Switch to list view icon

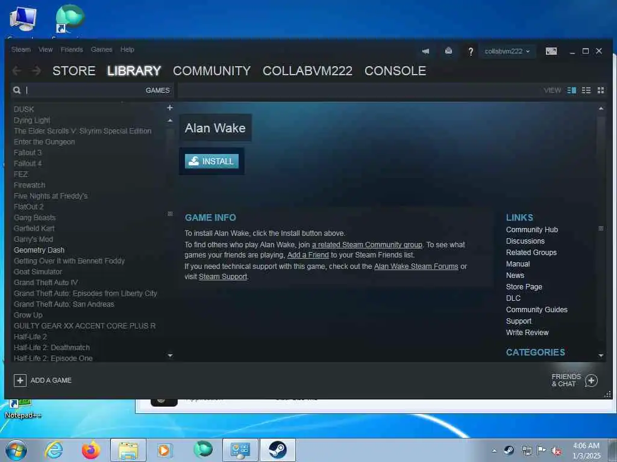pos(586,90)
